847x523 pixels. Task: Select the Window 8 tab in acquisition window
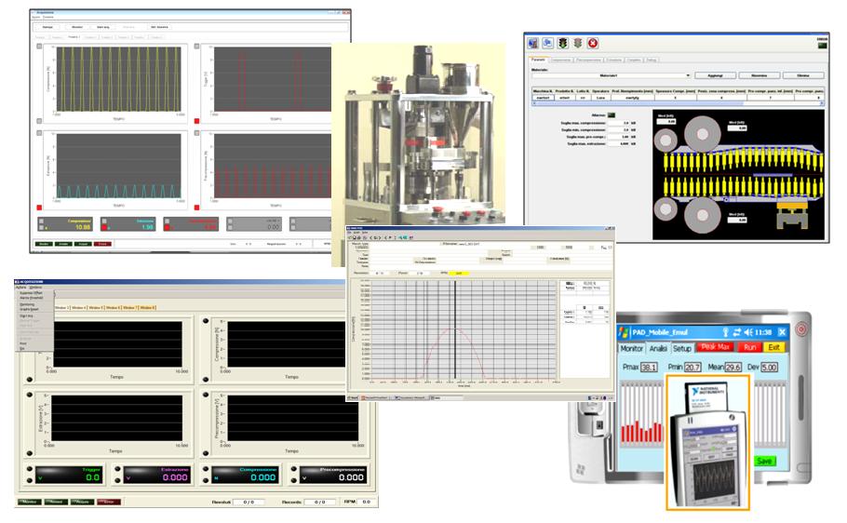[x=147, y=307]
